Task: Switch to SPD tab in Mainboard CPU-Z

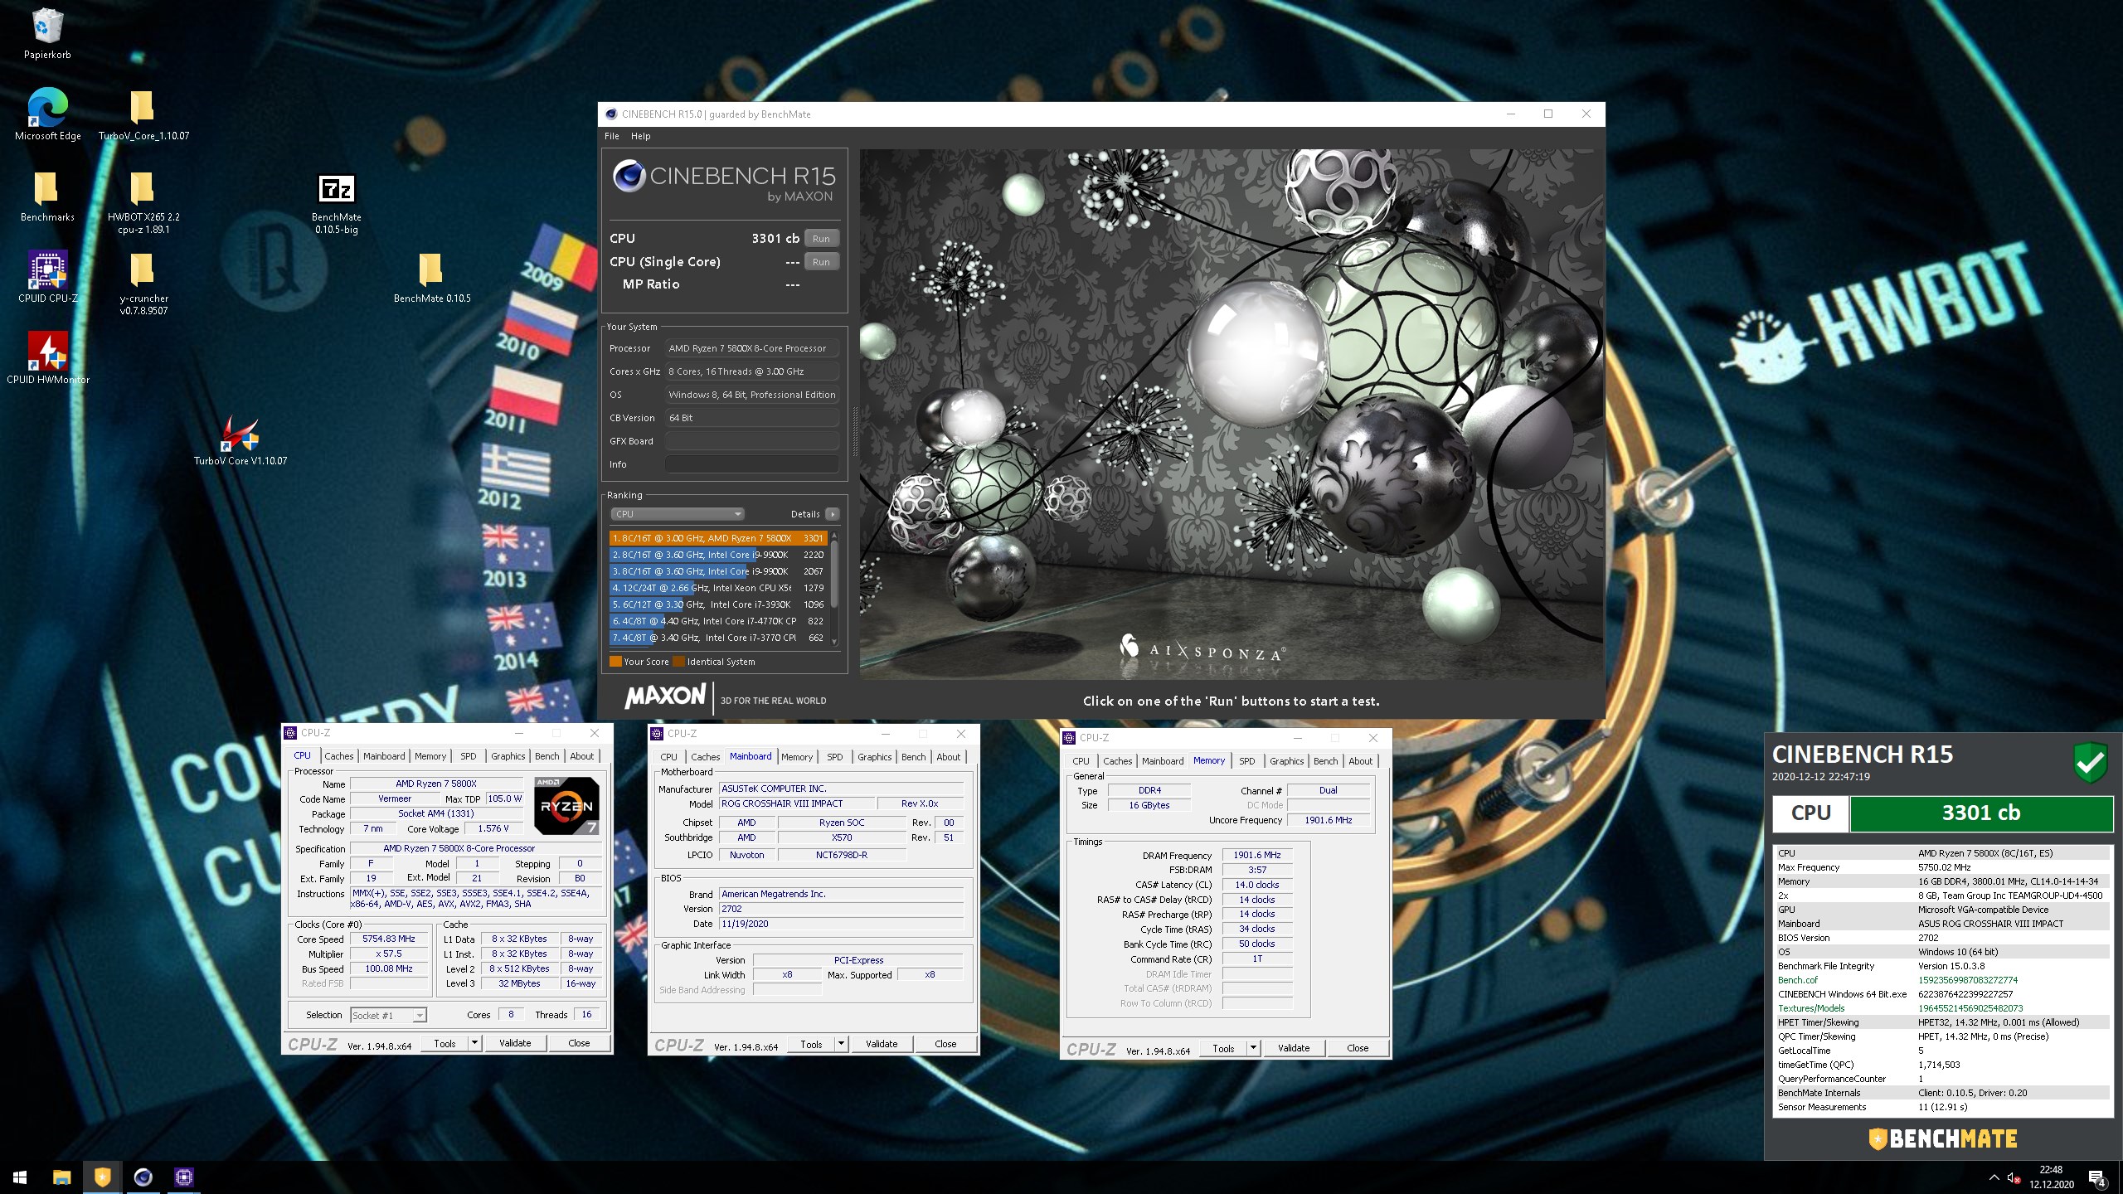Action: (834, 757)
